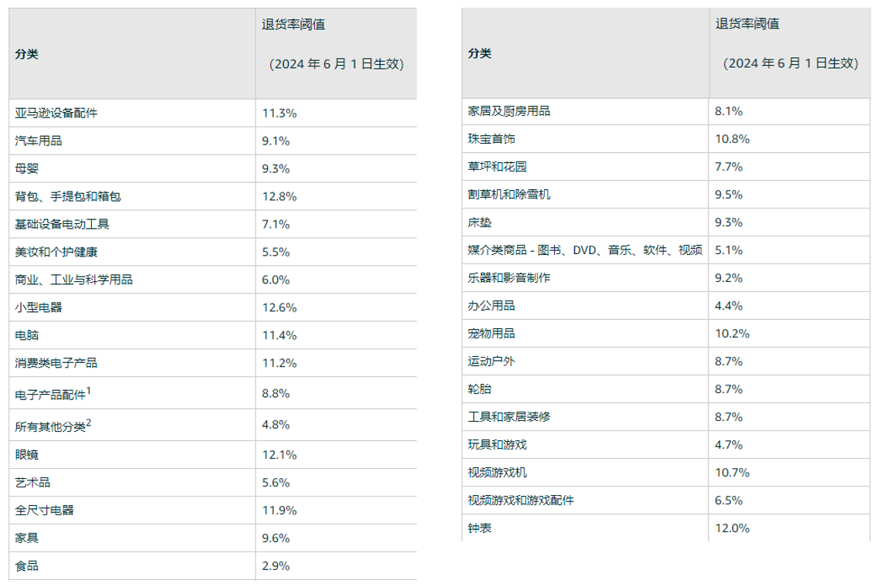Click the 汽车用品 row label
Screen dimensions: 879x587
(39, 141)
